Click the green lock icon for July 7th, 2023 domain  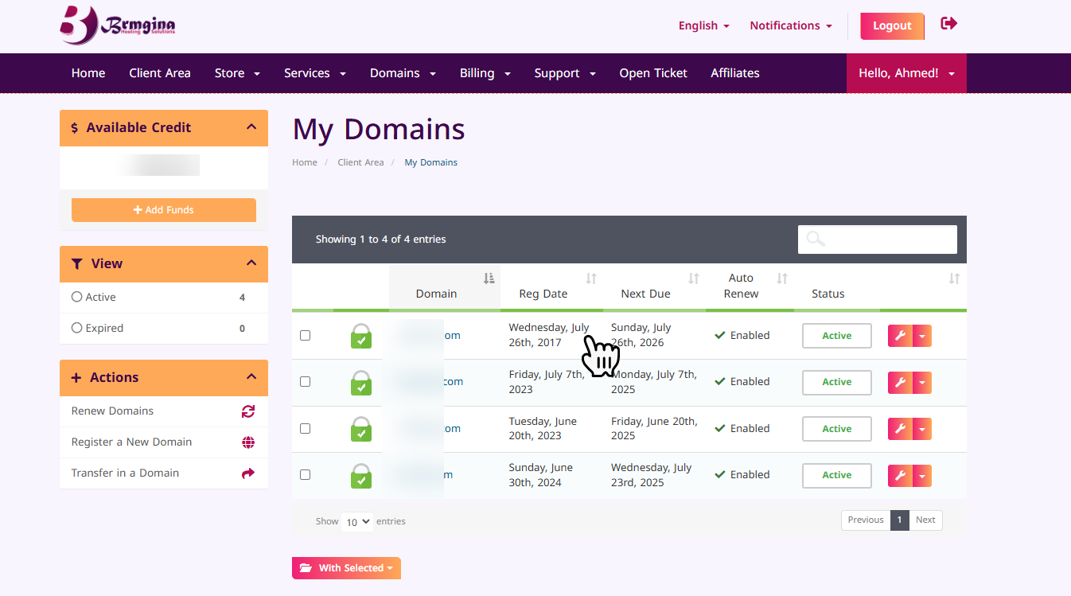pos(361,382)
